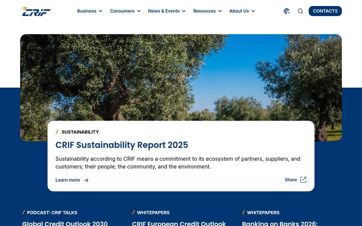Open the About Us menu
This screenshot has width=362, height=226.
tap(239, 11)
